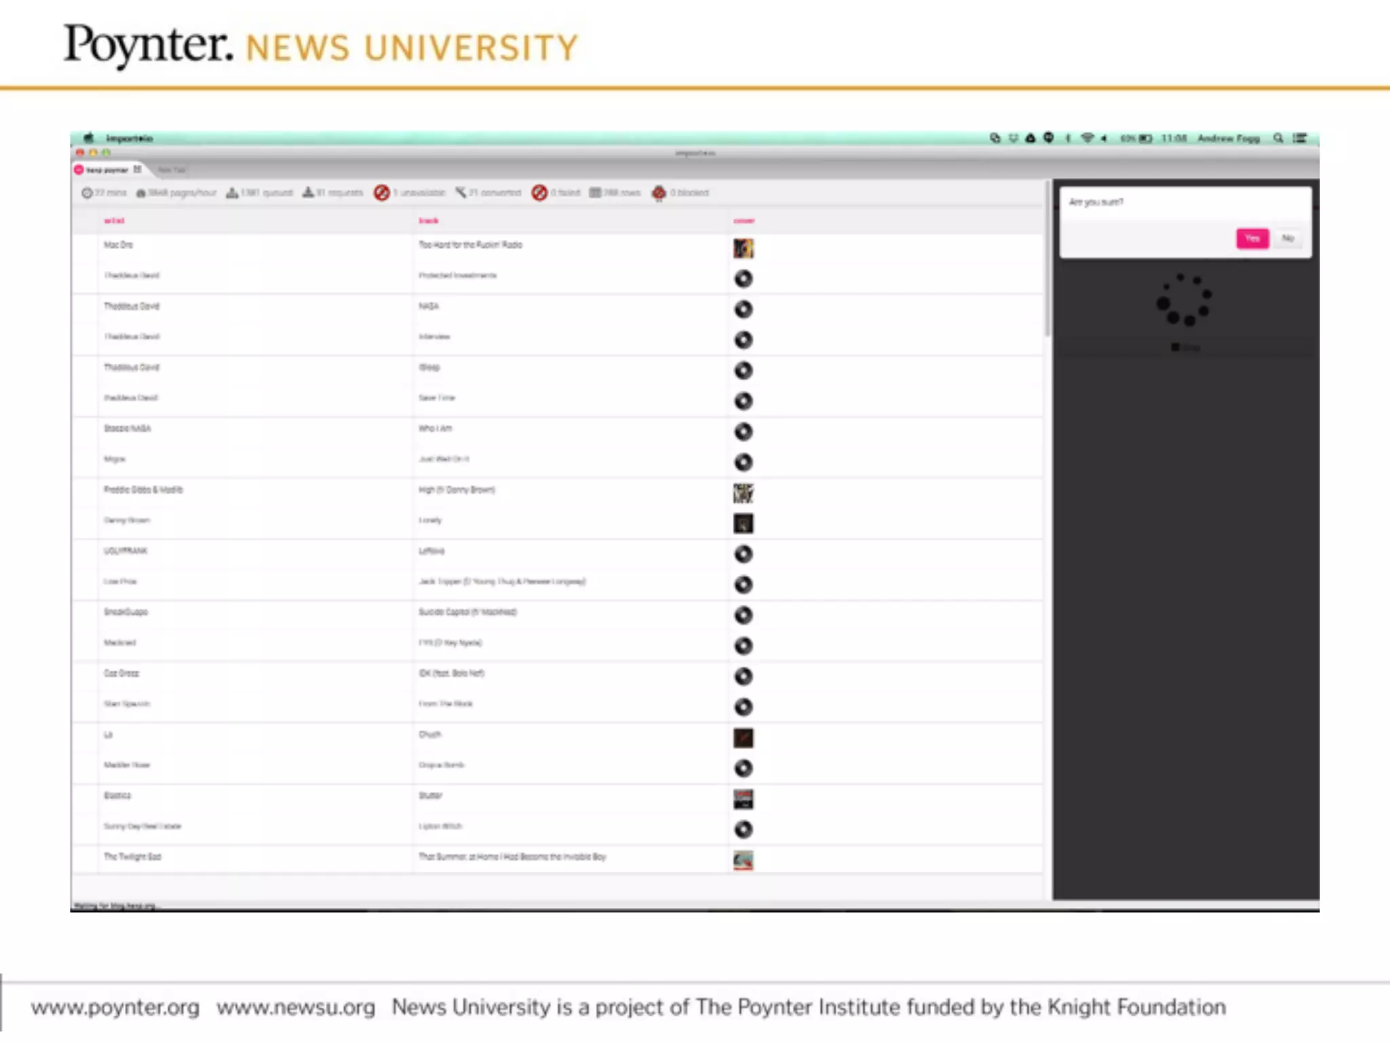Screen dimensions: 1390x1043
Task: Click the Dropbox menu bar icon
Action: 1013,139
